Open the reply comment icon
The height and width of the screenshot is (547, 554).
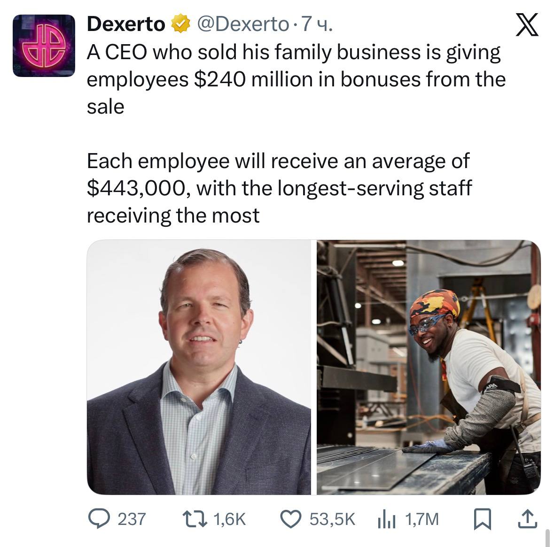tap(99, 519)
